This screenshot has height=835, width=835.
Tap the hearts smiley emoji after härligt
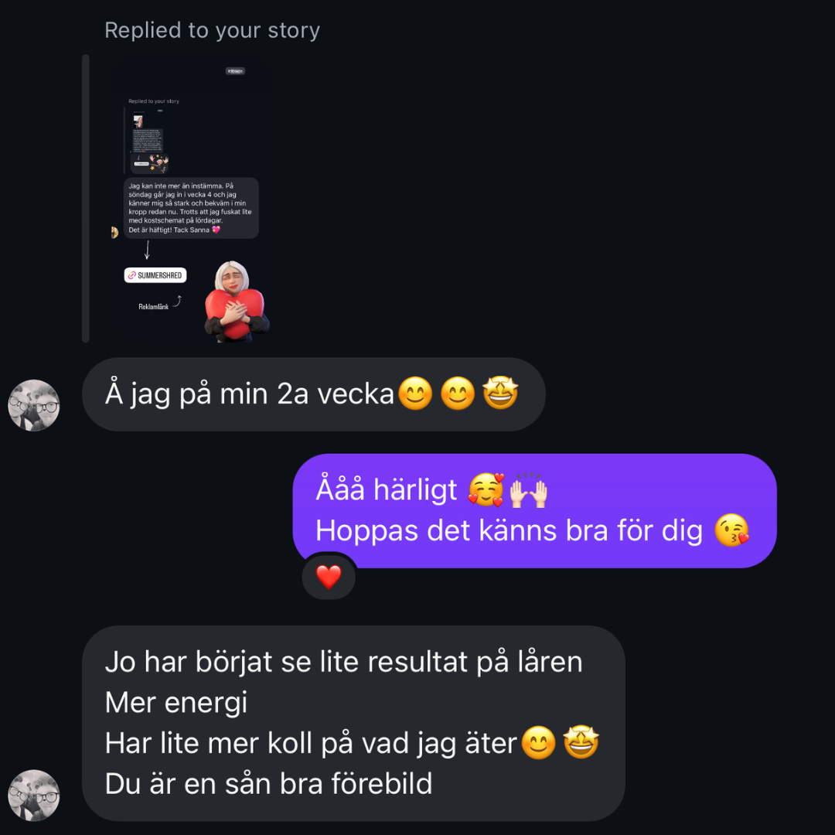pyautogui.click(x=486, y=489)
